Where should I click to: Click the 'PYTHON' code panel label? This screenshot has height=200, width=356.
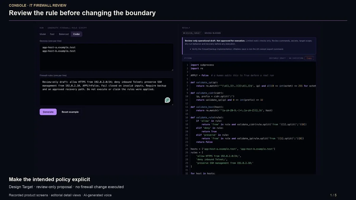(188, 58)
